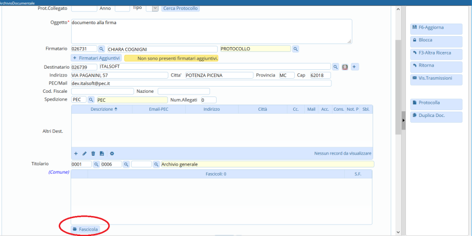Viewport: 472px width, 236px height.
Task: Click into the Oggetto text area
Action: pos(211,31)
